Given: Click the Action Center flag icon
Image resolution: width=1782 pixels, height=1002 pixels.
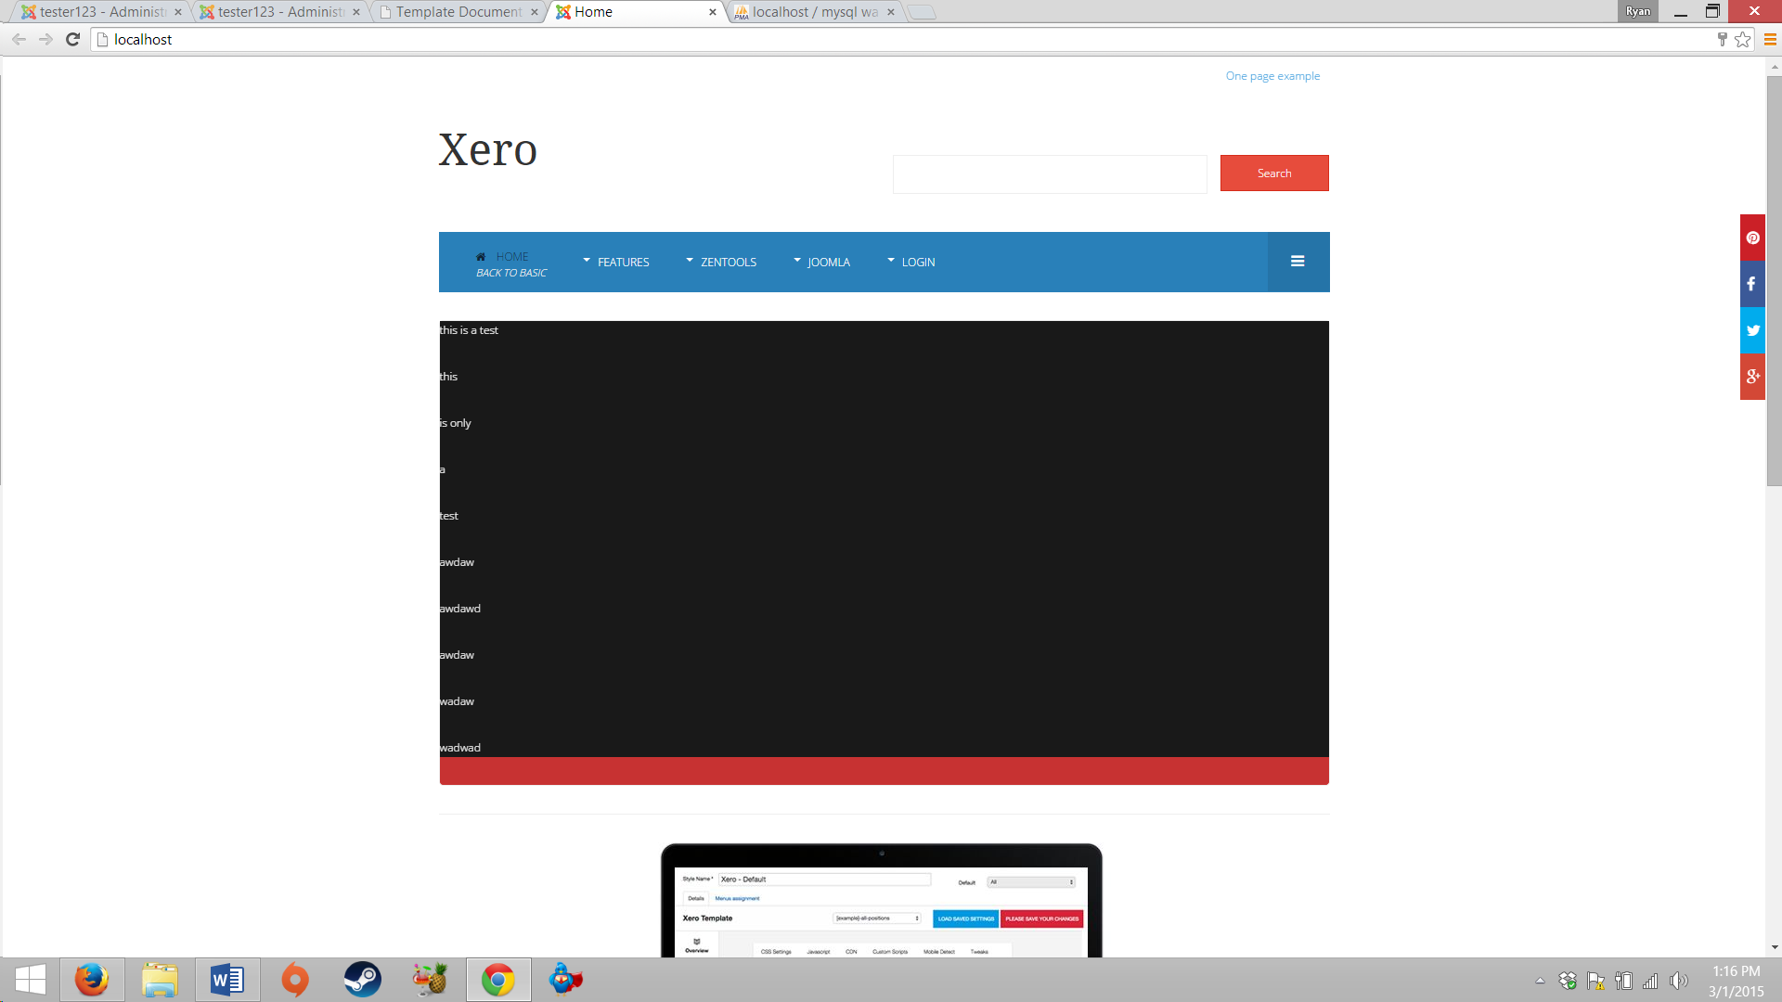Looking at the screenshot, I should 1595,981.
